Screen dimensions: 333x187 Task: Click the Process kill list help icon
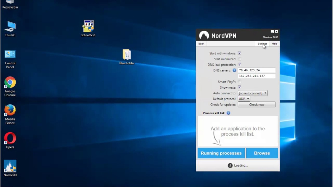[228, 113]
